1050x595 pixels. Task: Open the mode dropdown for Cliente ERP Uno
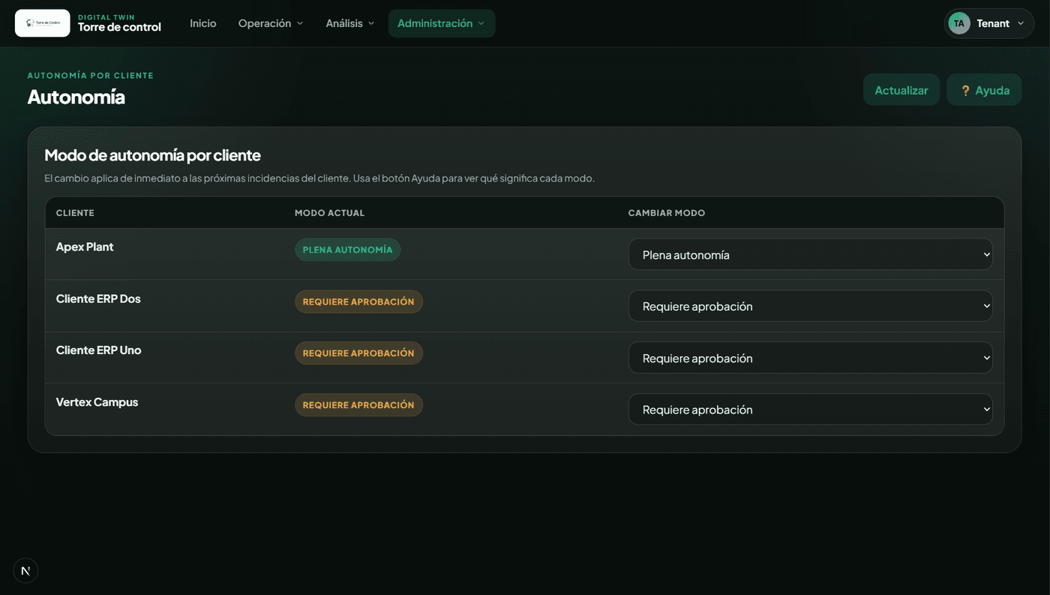[x=811, y=358]
